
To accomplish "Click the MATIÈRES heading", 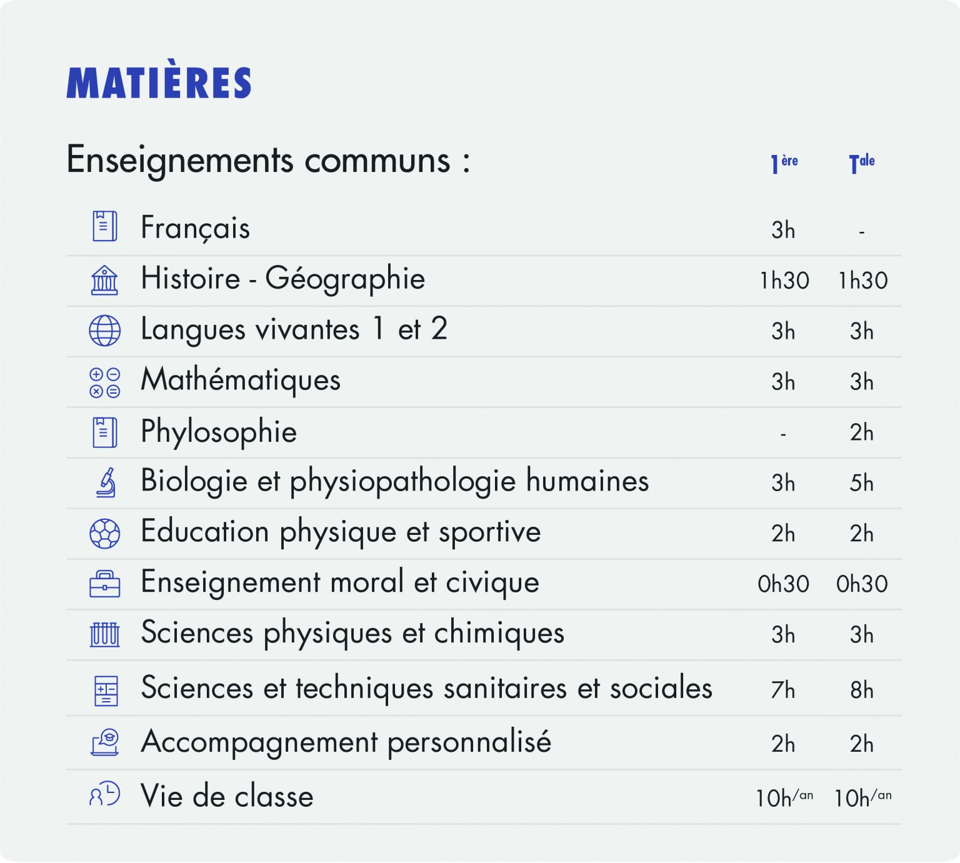I will 159,82.
